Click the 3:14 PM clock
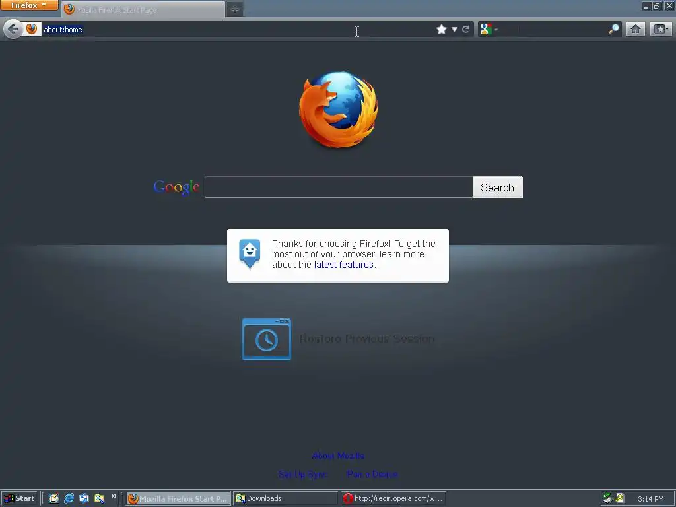 pyautogui.click(x=650, y=499)
